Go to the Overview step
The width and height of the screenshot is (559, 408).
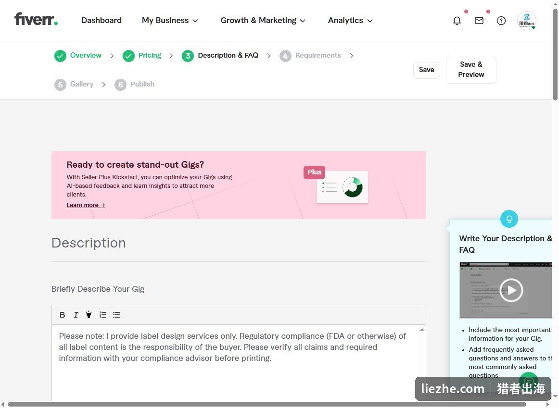(86, 55)
